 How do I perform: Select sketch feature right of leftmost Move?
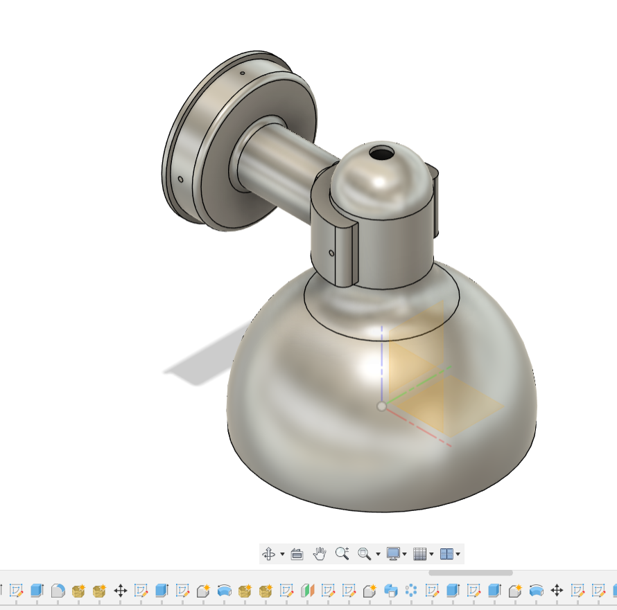pos(141,591)
